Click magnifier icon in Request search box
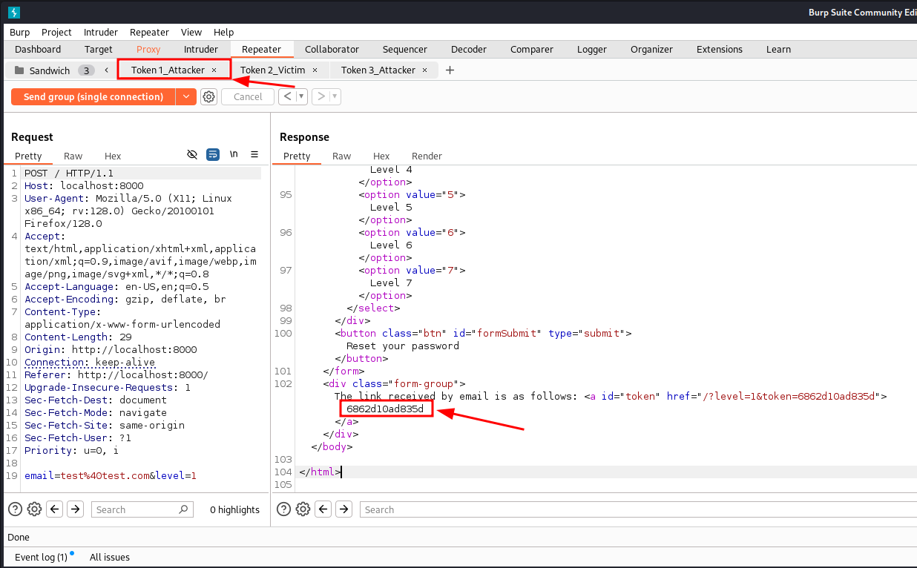This screenshot has height=568, width=917. (183, 509)
